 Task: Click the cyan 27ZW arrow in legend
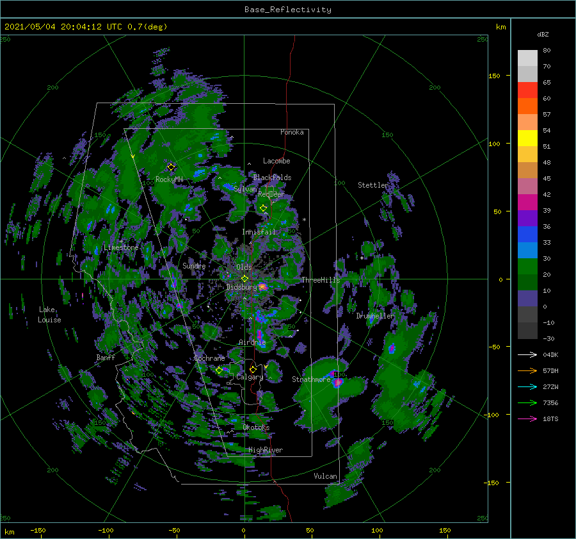click(527, 386)
